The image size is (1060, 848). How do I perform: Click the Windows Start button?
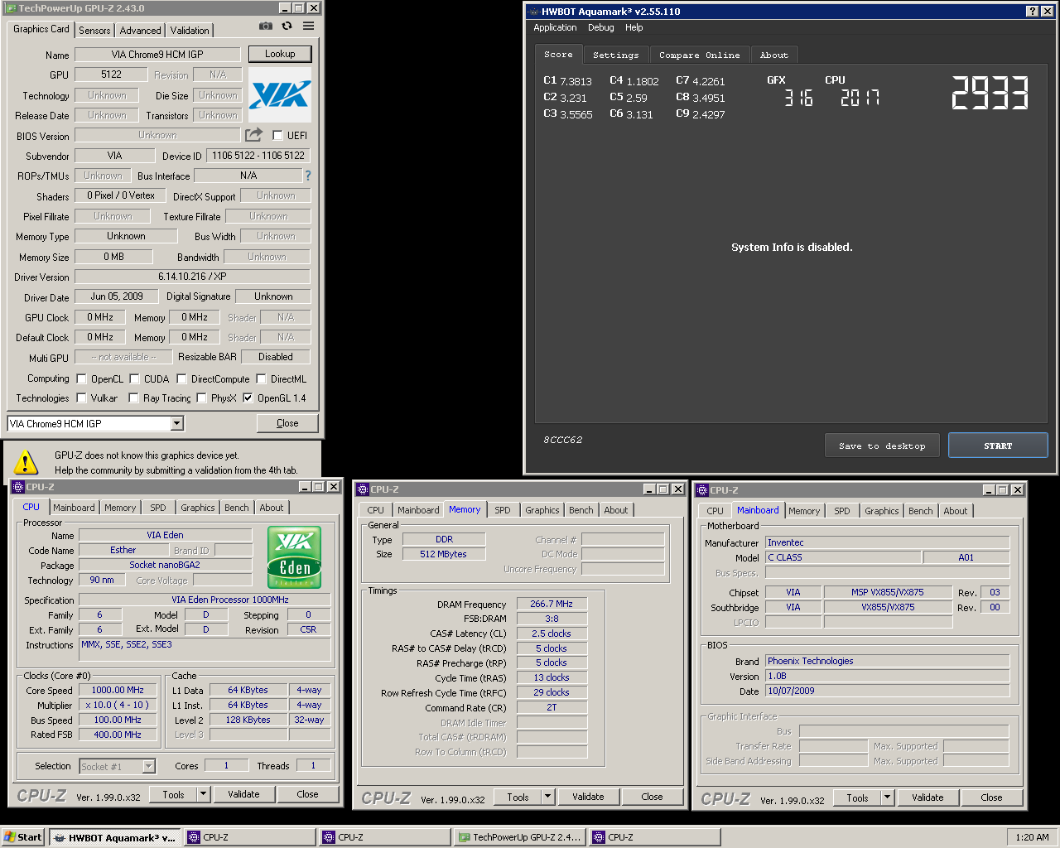(22, 837)
